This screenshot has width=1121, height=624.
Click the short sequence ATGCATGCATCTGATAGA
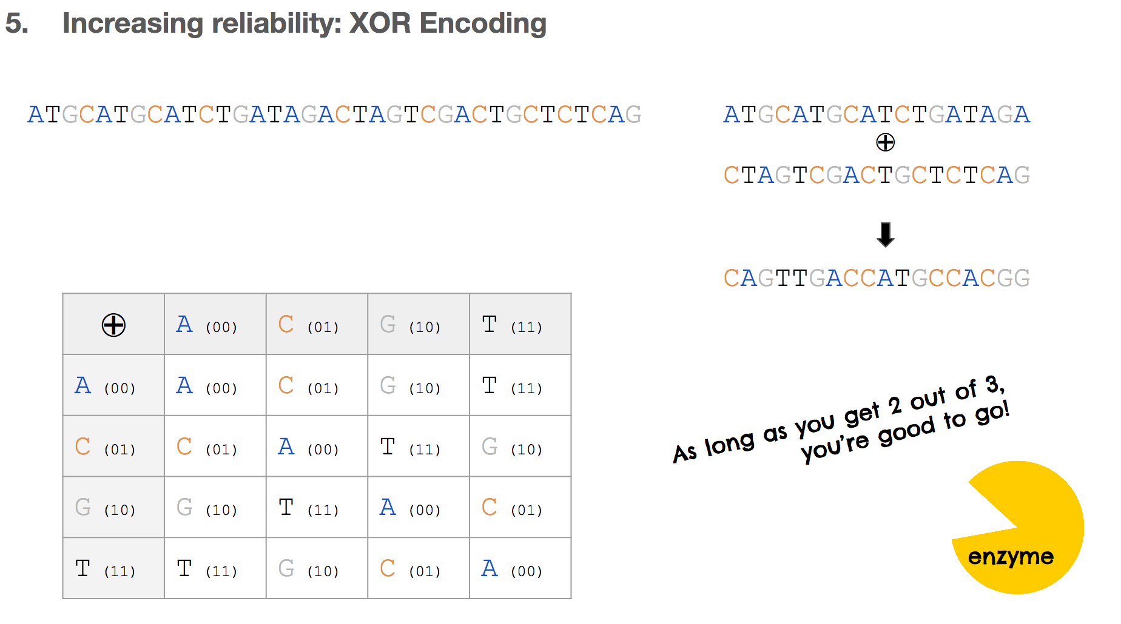coord(877,115)
